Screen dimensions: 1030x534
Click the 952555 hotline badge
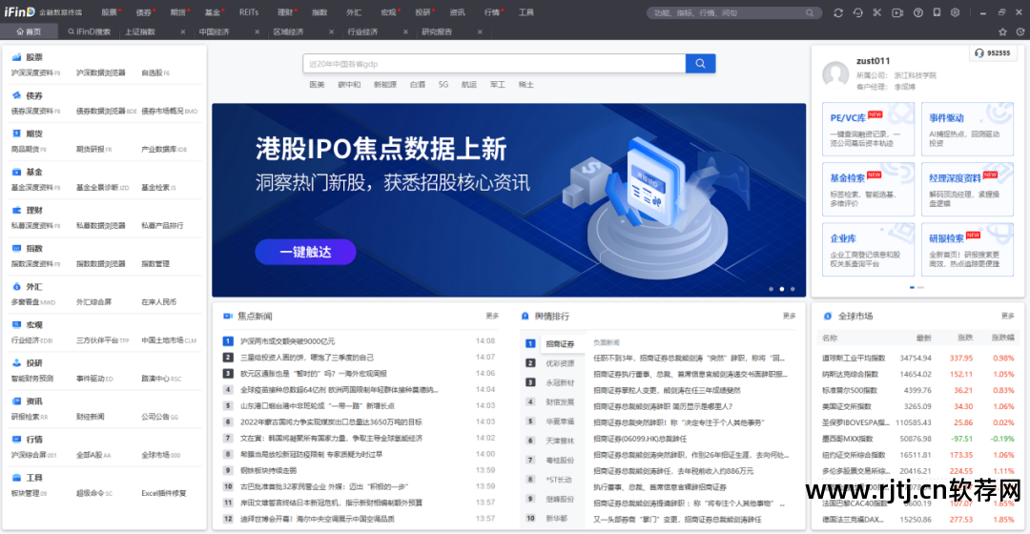993,53
